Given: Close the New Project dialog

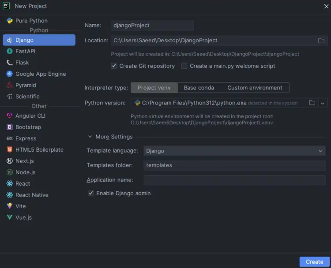Looking at the screenshot, I should [x=326, y=6].
